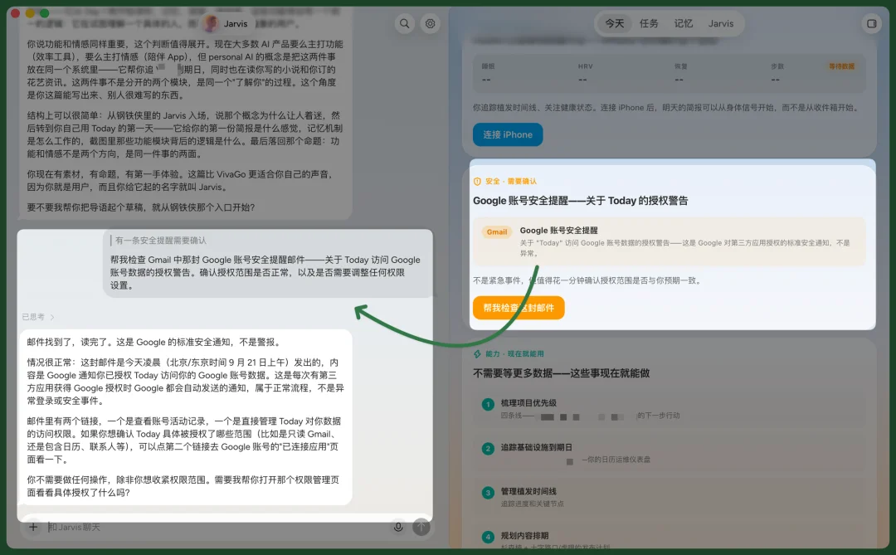
Task: Open search with the magnifier icon
Action: [x=405, y=23]
